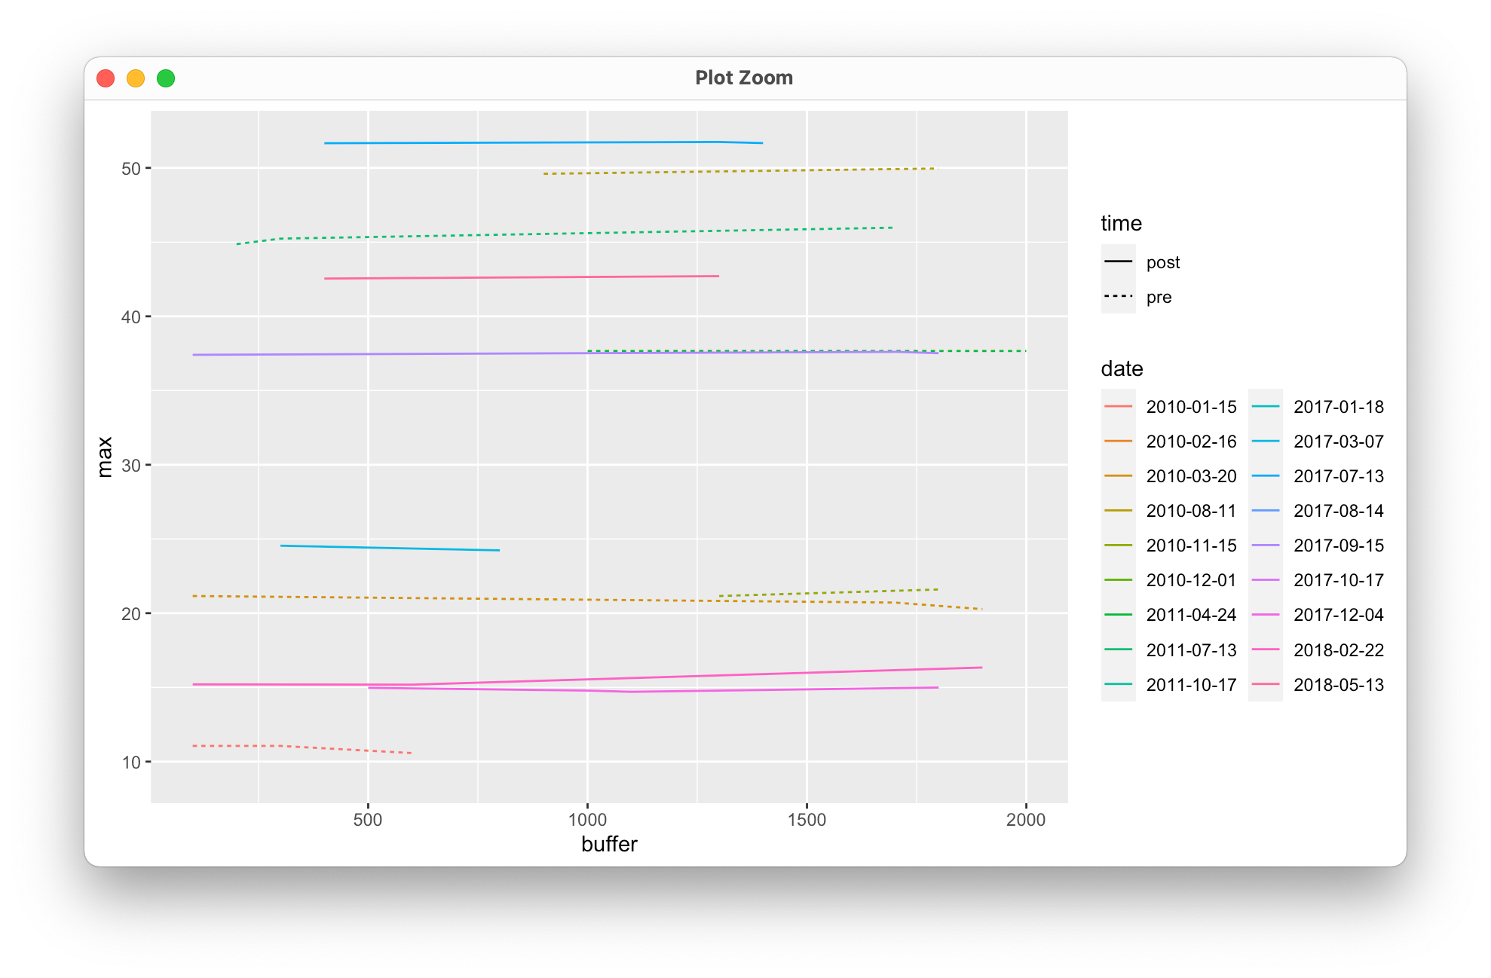Click the 2010-01-15 legend color swatch
The width and height of the screenshot is (1491, 978).
coord(1118,407)
